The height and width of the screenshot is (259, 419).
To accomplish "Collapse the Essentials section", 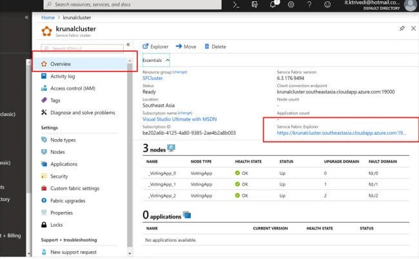I will tap(156, 61).
